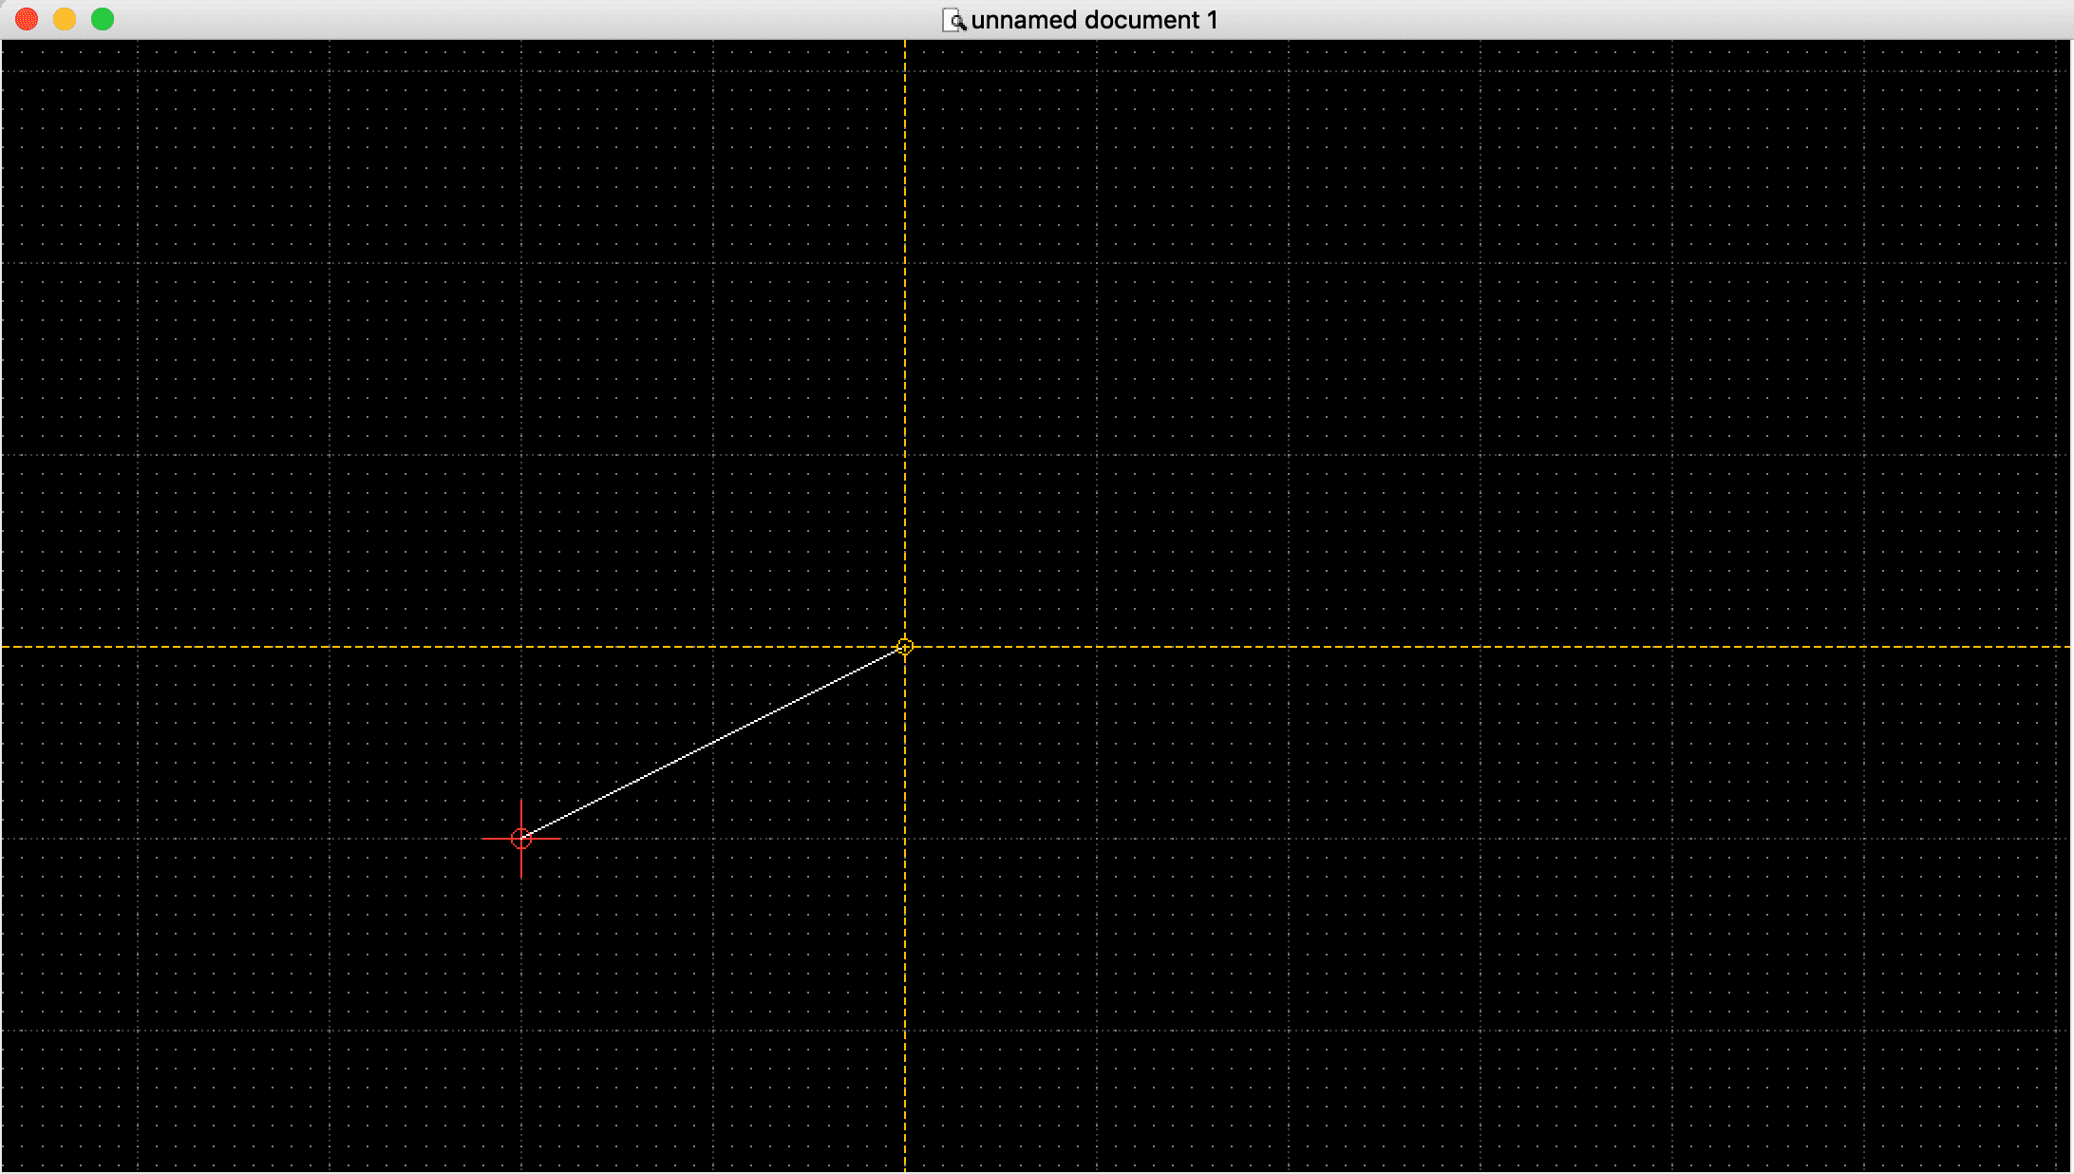Click left arm tip of red crosshair
Viewport: 2074px width, 1174px height.
tap(484, 839)
